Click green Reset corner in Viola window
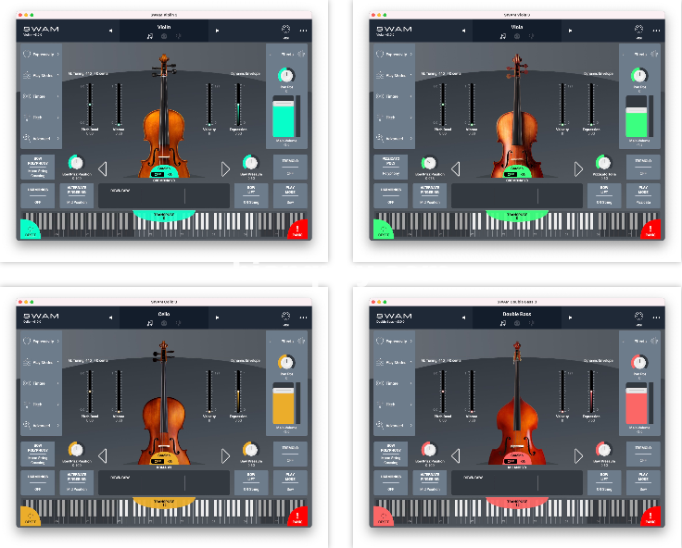Image resolution: width=682 pixels, height=548 pixels. coord(383,230)
